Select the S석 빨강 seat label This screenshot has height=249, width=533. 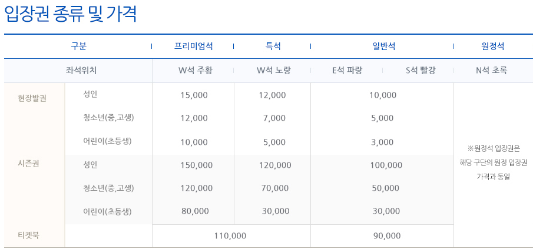click(x=420, y=71)
